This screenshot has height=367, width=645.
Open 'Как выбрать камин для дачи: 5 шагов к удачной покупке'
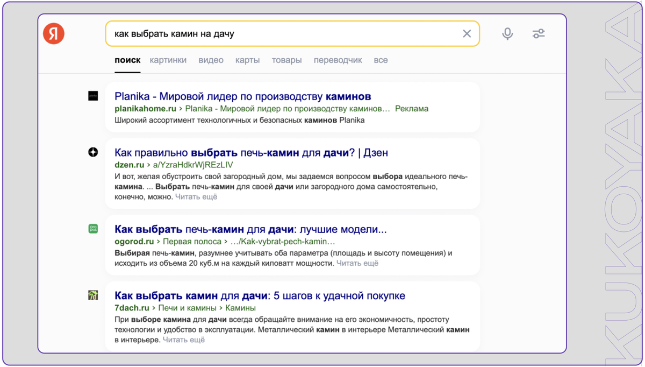[260, 296]
